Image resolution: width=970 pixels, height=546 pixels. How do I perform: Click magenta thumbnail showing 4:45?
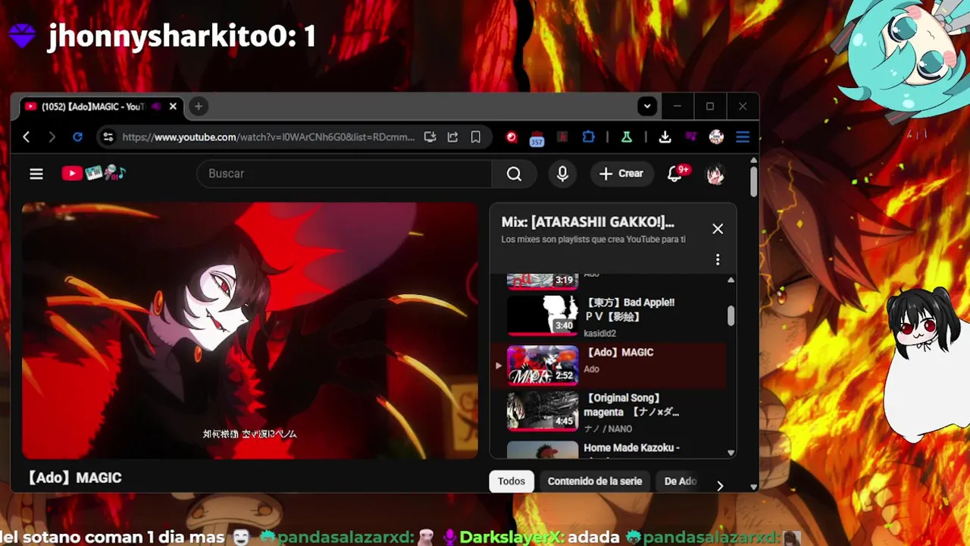tap(542, 411)
